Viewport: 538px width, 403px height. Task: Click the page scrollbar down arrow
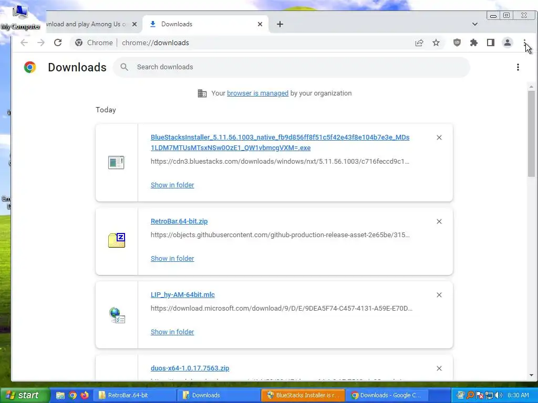click(531, 375)
